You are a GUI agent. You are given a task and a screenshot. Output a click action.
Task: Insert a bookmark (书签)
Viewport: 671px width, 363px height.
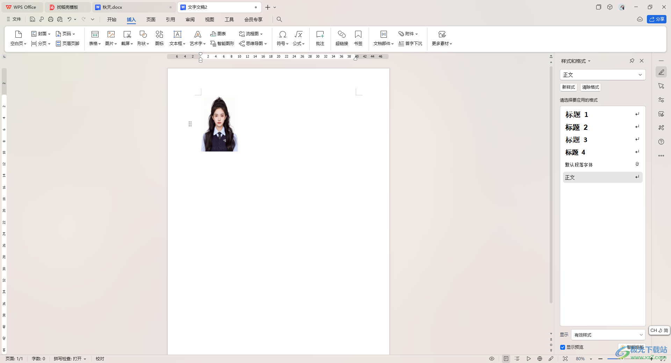click(x=358, y=38)
